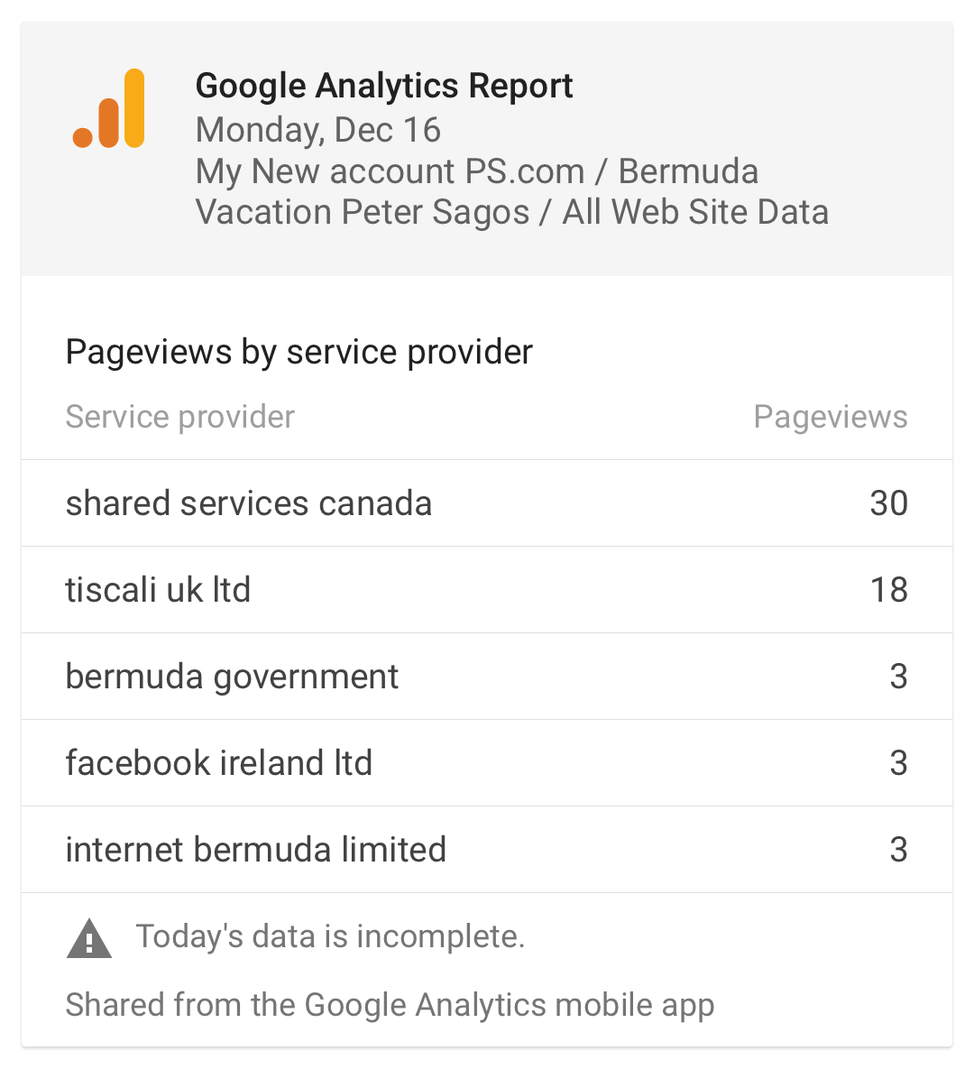Screen dimensions: 974x1069
Task: Click the Google Analytics bar chart logo
Action: click(108, 108)
